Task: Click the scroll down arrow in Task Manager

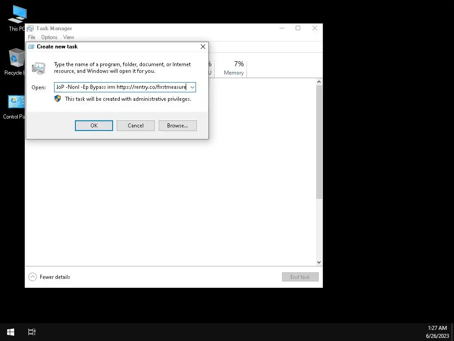Action: click(x=319, y=262)
